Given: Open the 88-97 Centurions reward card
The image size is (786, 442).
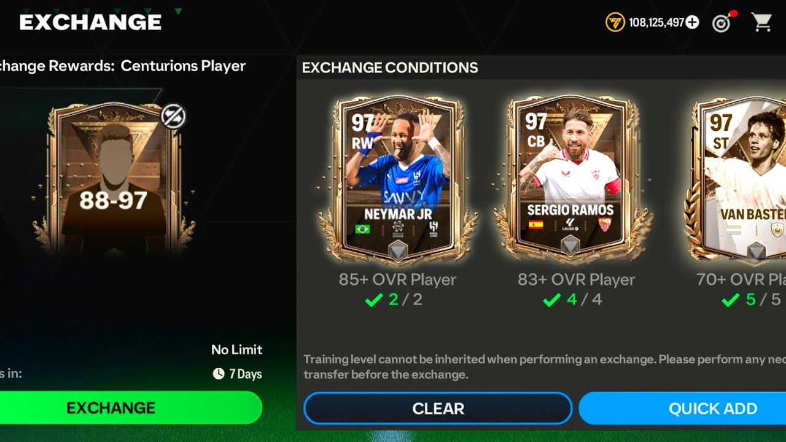Looking at the screenshot, I should [113, 179].
